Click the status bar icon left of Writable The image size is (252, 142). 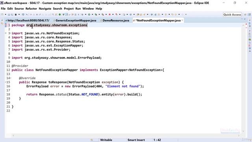pos(92,140)
